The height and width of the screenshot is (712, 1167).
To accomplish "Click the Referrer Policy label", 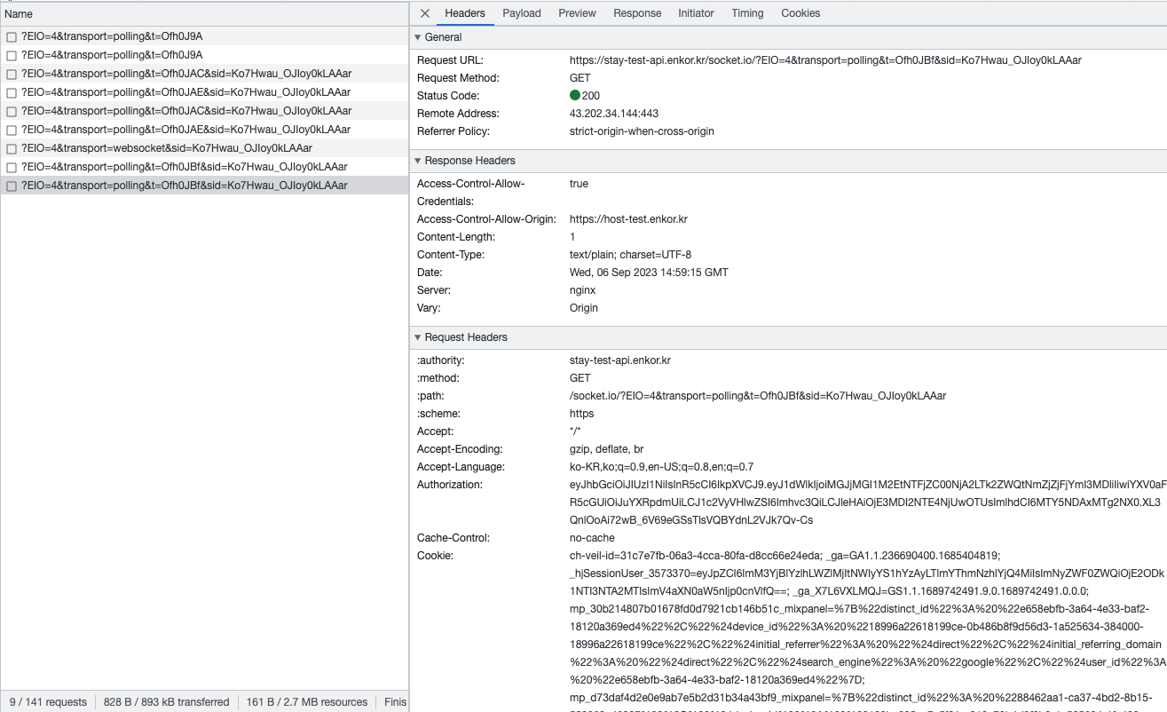I will [452, 131].
